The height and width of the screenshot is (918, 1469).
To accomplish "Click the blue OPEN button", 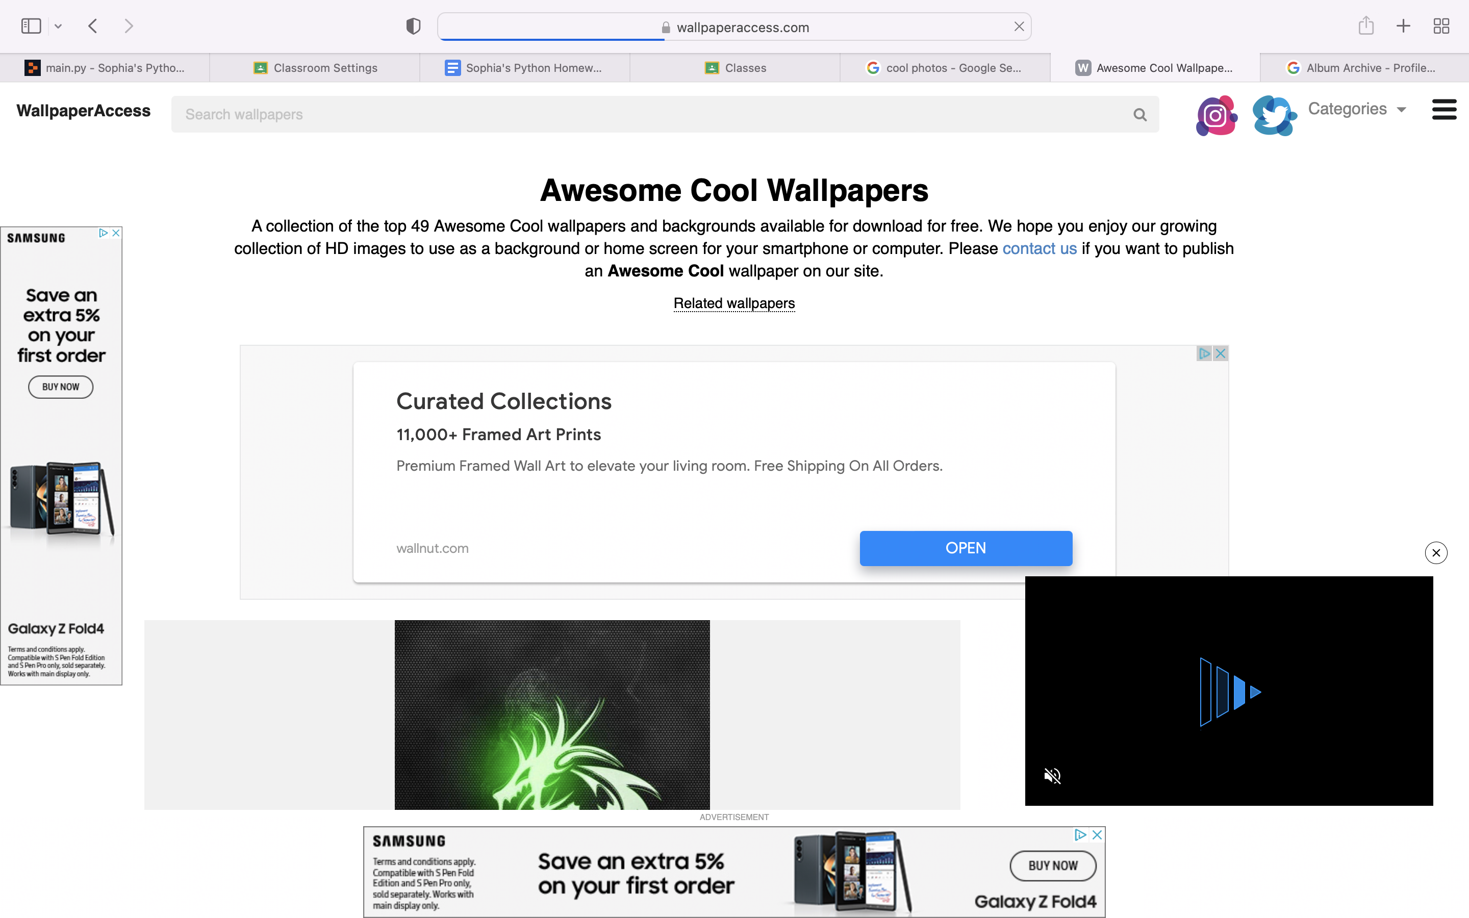I will [965, 548].
